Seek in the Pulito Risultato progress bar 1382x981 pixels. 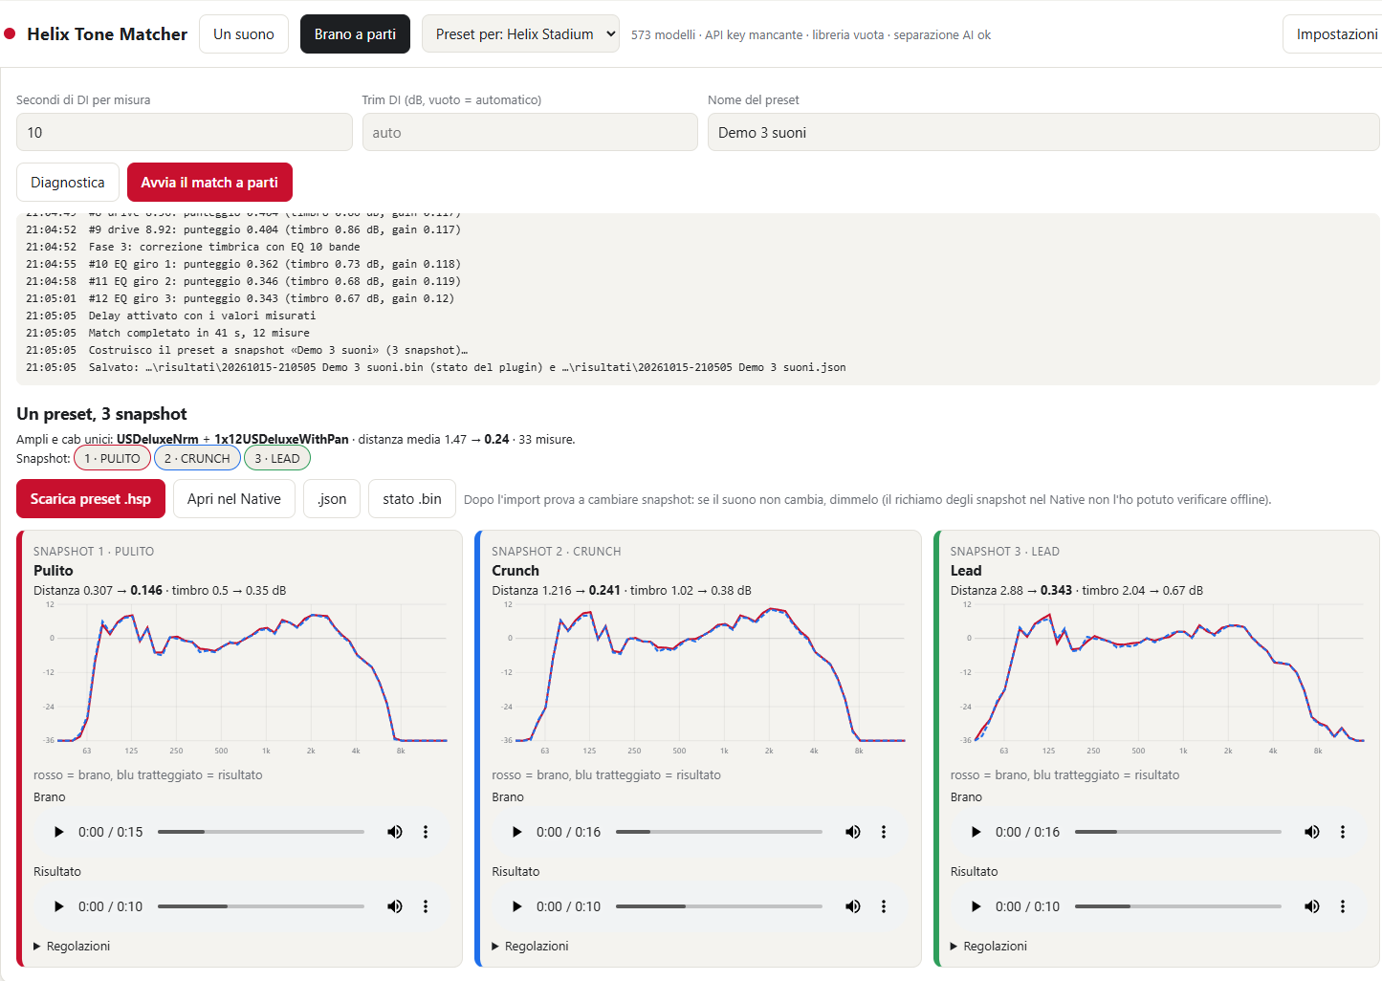[x=261, y=906]
